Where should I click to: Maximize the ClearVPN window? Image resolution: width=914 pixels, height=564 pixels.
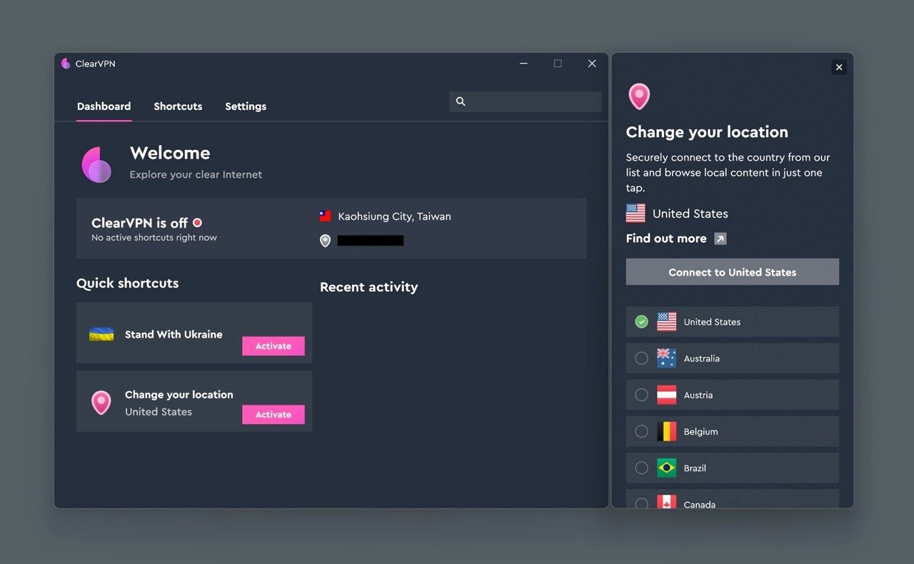point(558,64)
